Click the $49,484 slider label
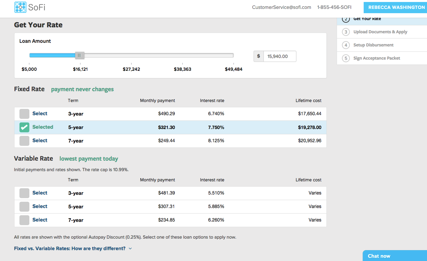427x261 pixels. 234,69
